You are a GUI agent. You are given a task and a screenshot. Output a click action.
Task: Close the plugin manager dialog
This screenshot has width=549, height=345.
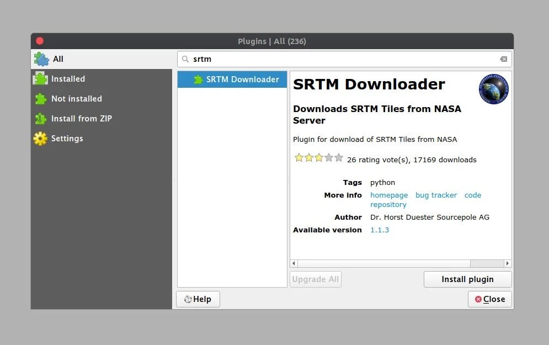click(x=489, y=299)
